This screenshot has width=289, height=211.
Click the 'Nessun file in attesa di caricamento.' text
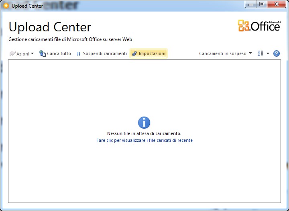(144, 133)
